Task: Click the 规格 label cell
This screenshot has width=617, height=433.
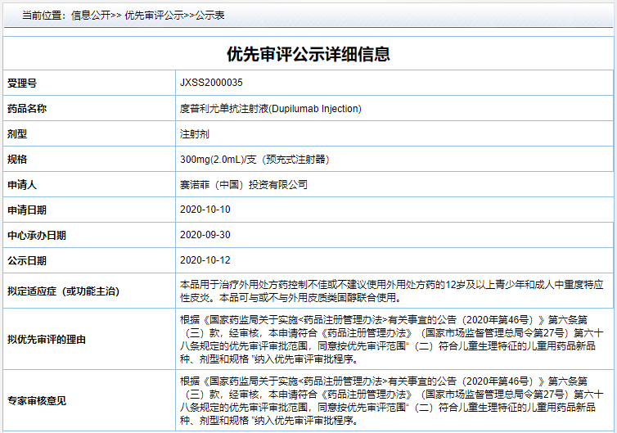Action: pos(89,159)
